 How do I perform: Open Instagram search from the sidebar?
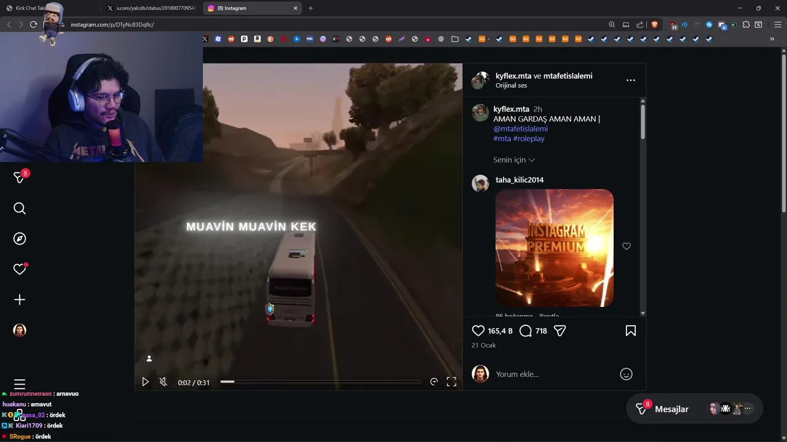20,209
